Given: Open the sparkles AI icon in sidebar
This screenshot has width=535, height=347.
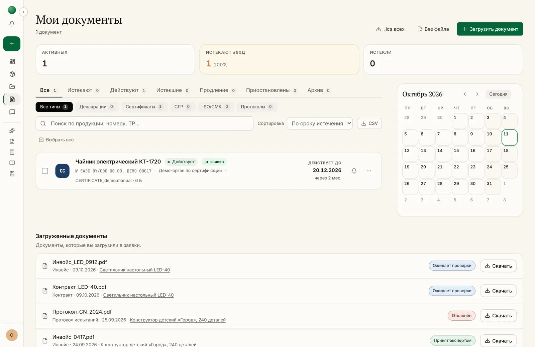Looking at the screenshot, I should pos(12,131).
